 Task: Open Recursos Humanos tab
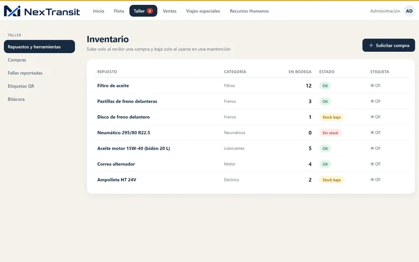click(249, 11)
